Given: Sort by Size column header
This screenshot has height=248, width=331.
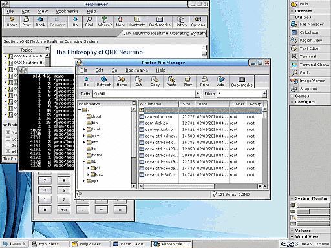Looking at the screenshot, I should coord(187,104).
